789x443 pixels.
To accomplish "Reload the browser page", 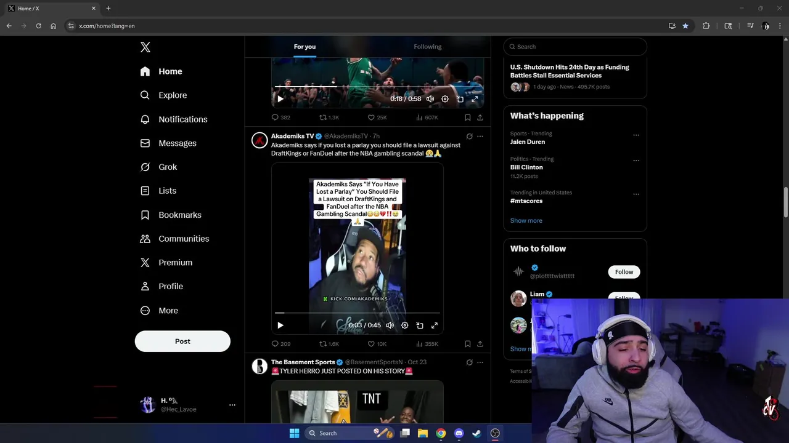I will point(38,26).
